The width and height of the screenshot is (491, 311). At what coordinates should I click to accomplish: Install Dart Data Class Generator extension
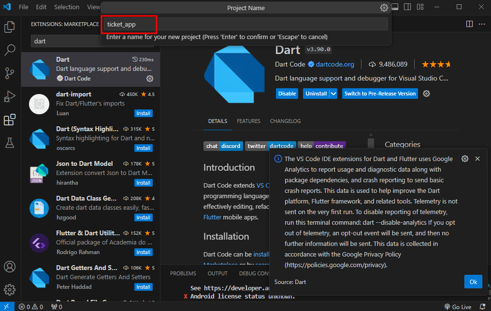tap(144, 217)
